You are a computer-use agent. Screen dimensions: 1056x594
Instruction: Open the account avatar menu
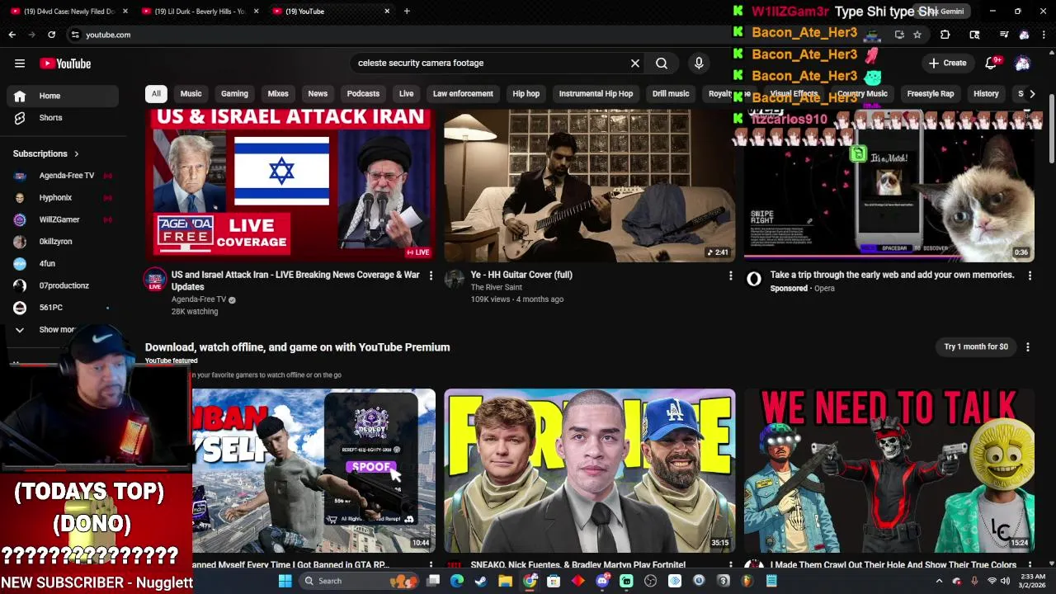1023,63
